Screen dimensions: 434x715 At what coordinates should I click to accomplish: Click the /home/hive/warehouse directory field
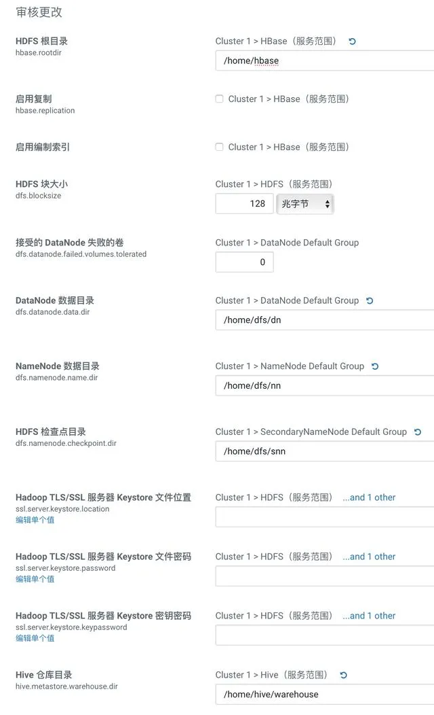[325, 695]
